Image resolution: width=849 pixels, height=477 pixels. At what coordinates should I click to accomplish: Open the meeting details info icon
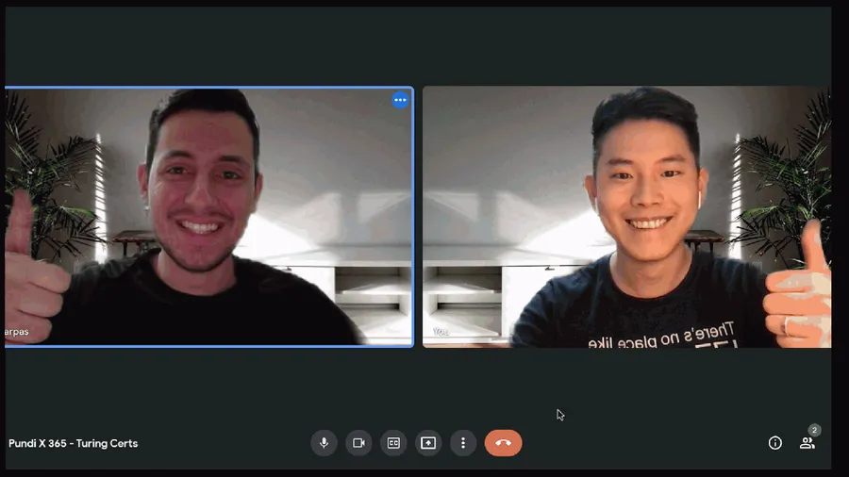coord(775,443)
